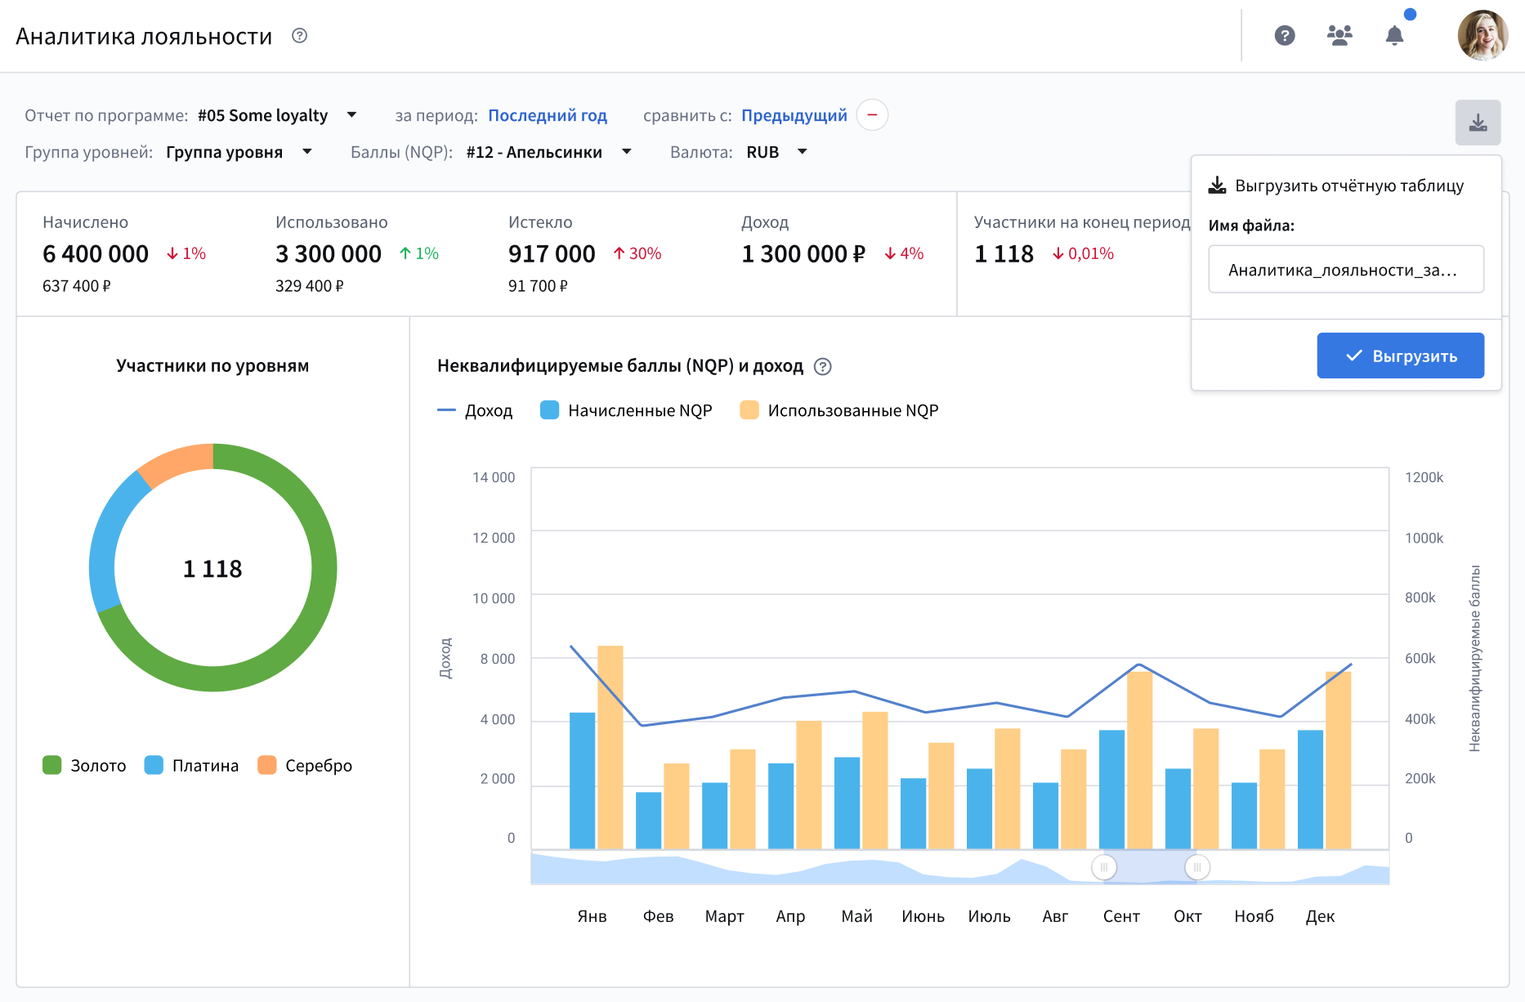The height and width of the screenshot is (1002, 1525).
Task: Click amount 637 400 ₽ under Начислено
Action: pyautogui.click(x=77, y=286)
